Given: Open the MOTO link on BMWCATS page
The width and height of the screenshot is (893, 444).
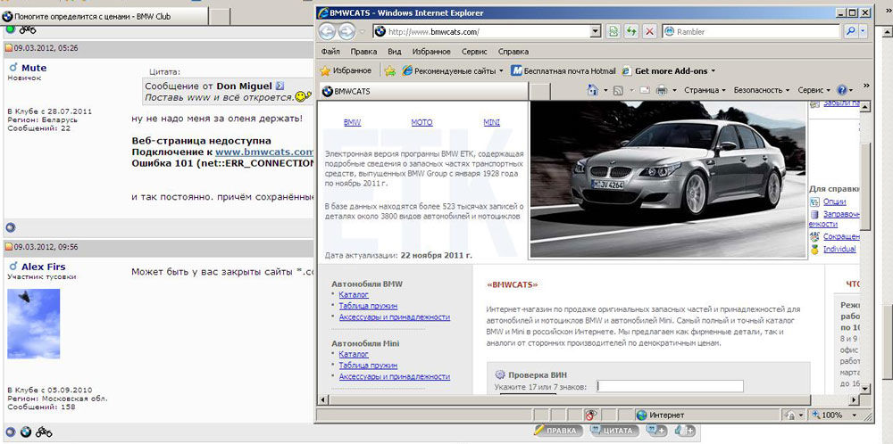Looking at the screenshot, I should pyautogui.click(x=422, y=122).
